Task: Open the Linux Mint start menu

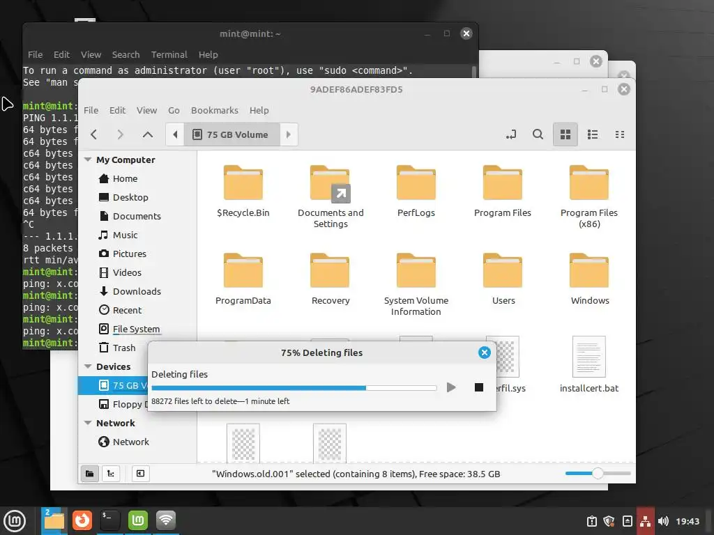Action: (x=15, y=521)
